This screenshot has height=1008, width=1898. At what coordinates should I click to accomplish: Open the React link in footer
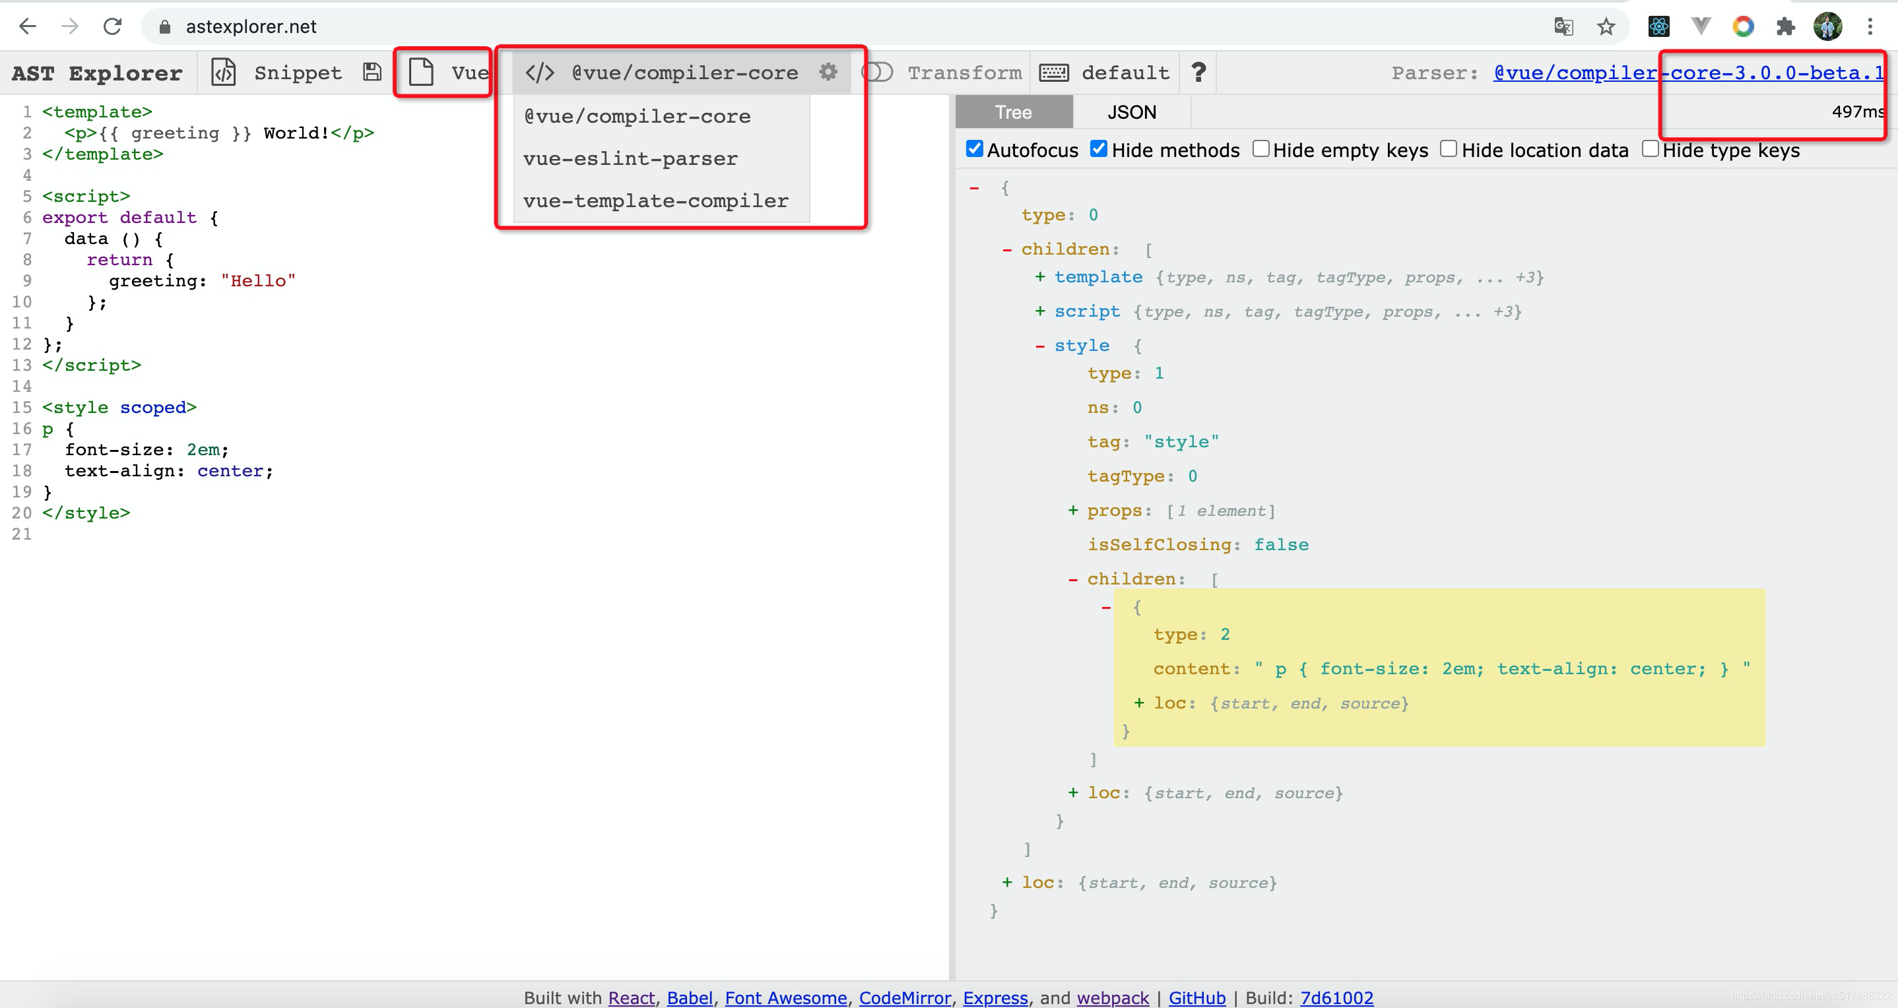(x=632, y=997)
